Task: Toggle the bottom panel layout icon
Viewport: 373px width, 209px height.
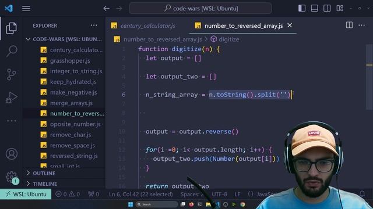Action: coord(315,8)
